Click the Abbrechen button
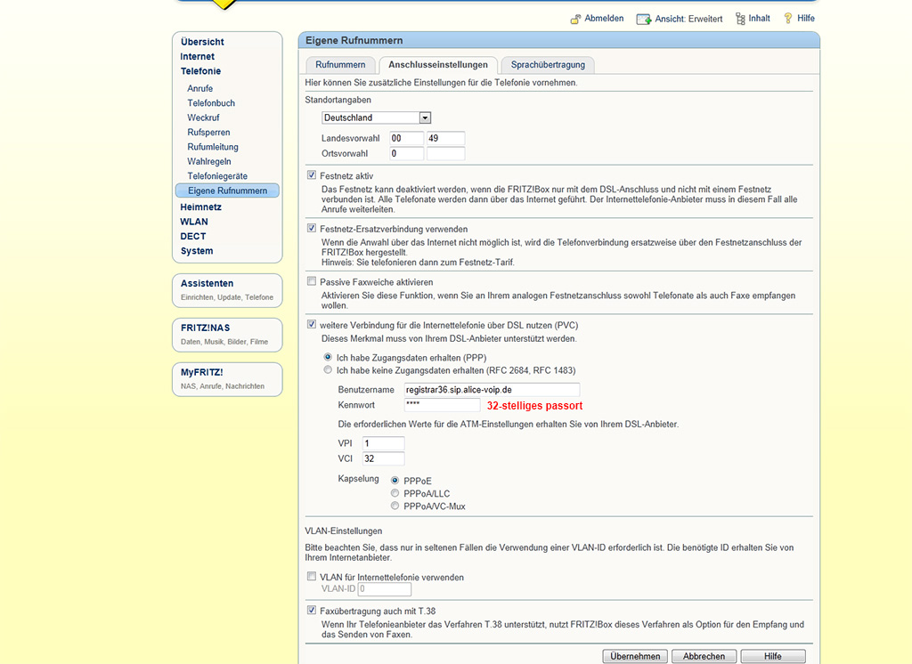The width and height of the screenshot is (912, 664). click(x=704, y=656)
